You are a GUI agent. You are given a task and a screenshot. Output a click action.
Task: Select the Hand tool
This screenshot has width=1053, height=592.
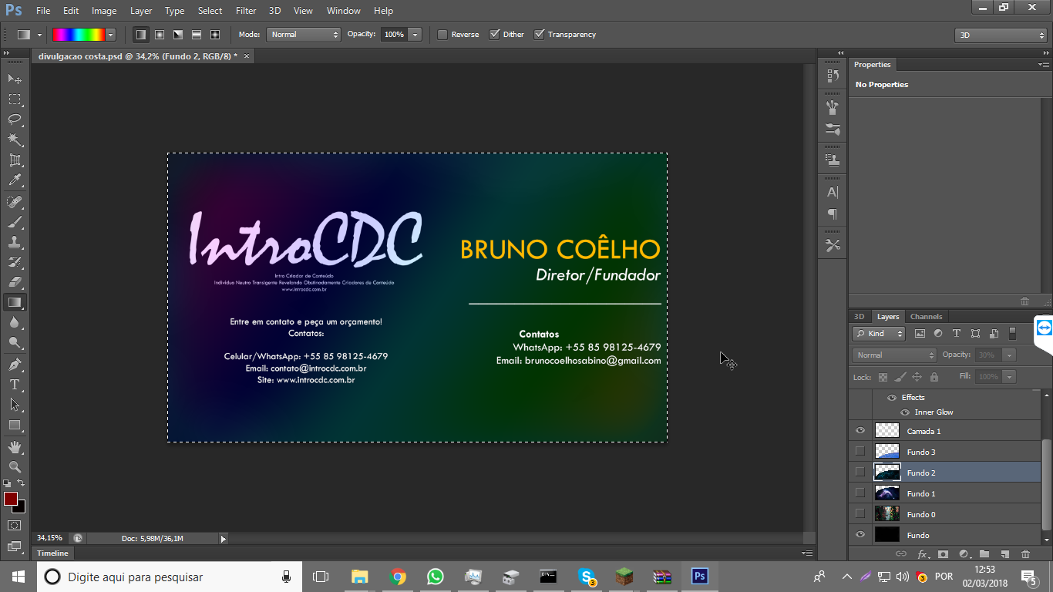[15, 446]
